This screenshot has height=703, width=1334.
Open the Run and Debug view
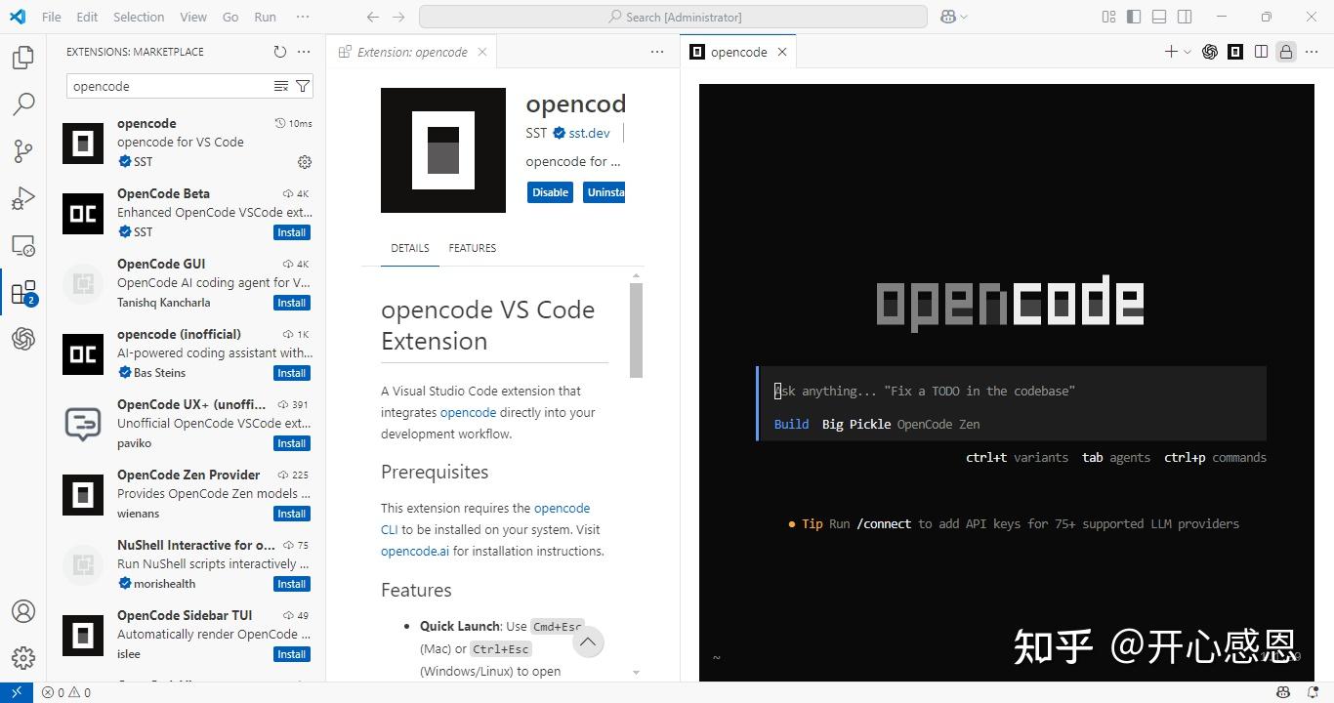click(x=23, y=198)
